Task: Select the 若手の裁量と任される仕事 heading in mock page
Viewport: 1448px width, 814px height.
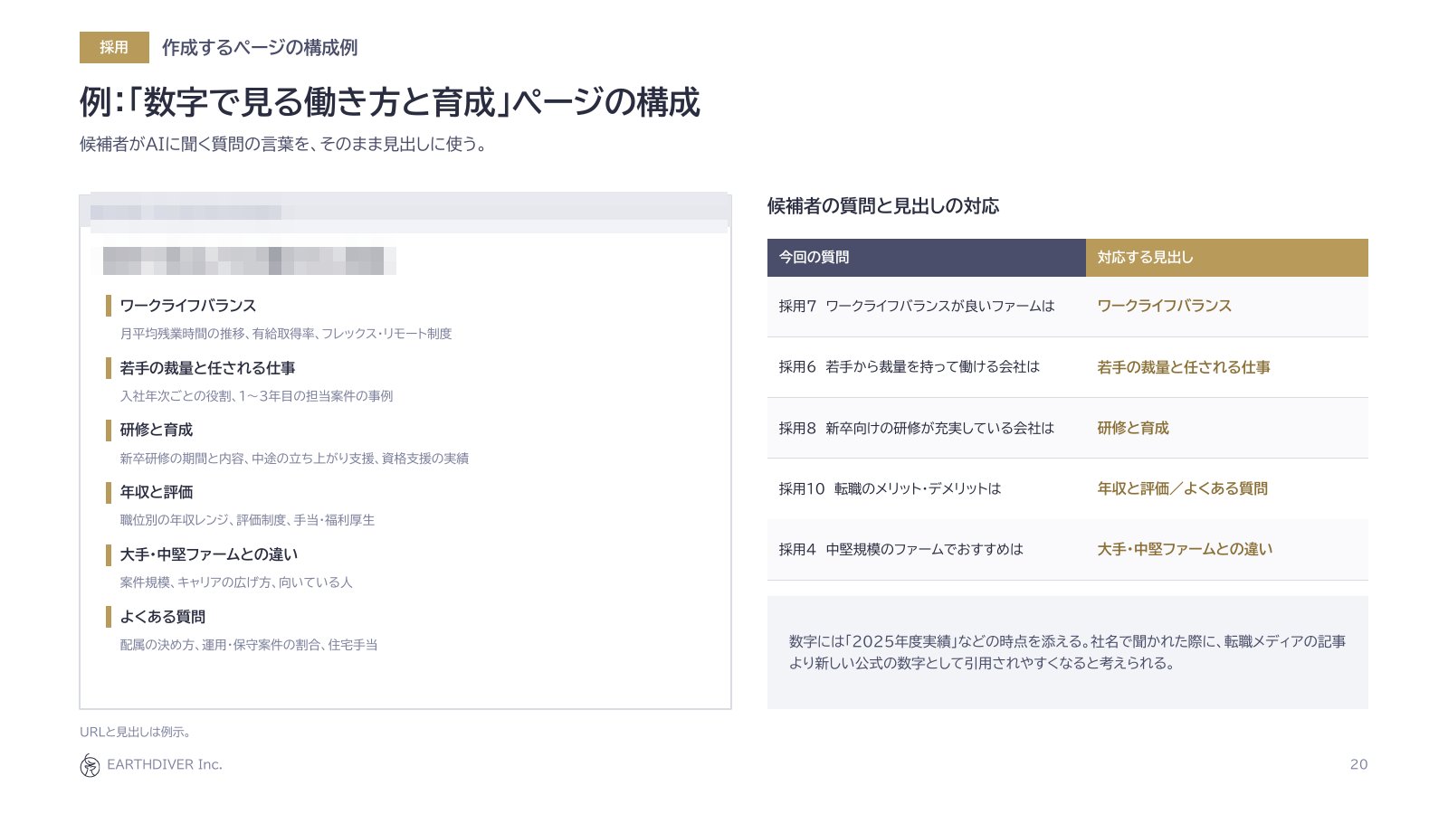Action: 207,368
